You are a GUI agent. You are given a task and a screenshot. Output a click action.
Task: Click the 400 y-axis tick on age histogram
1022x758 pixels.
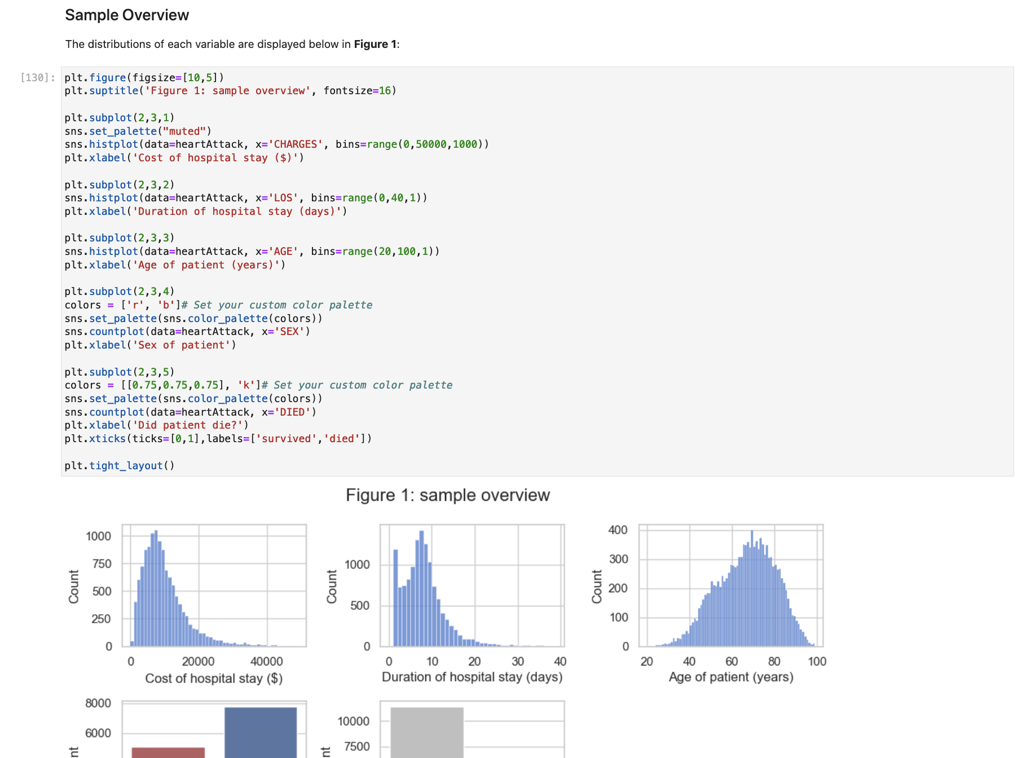pos(618,530)
